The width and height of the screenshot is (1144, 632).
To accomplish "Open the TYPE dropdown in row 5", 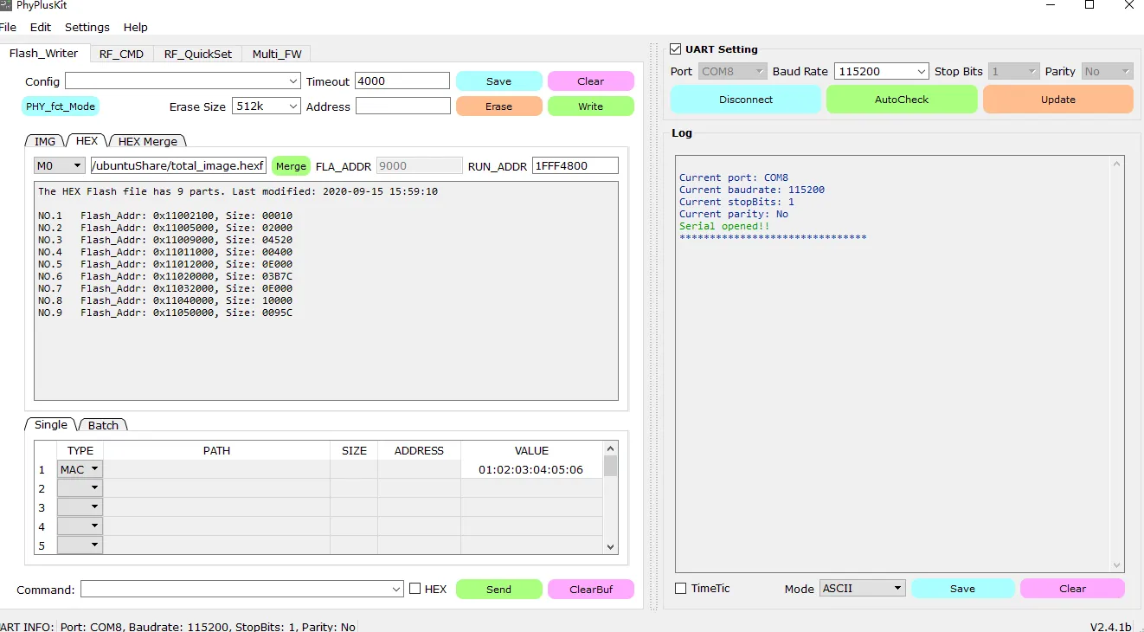I will tap(80, 545).
